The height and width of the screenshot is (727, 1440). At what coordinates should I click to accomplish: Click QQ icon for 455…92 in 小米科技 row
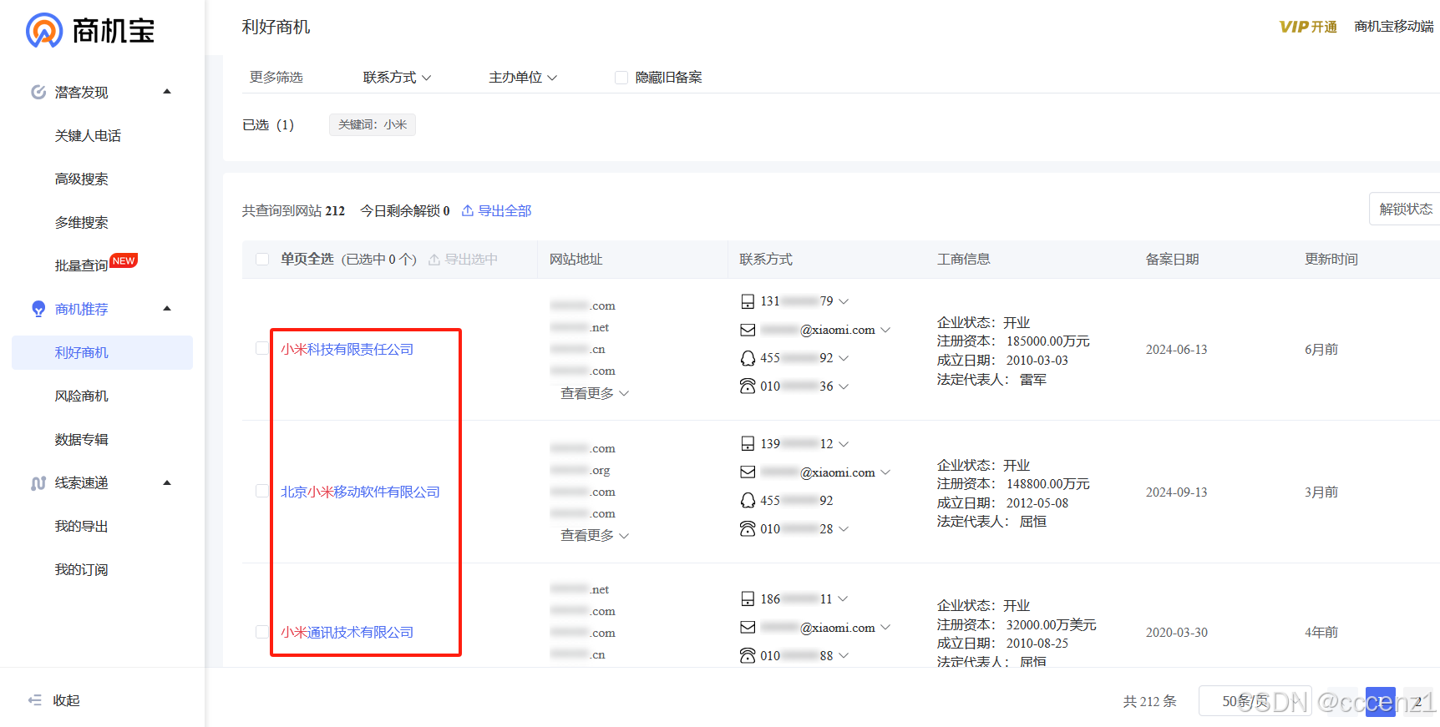coord(748,358)
